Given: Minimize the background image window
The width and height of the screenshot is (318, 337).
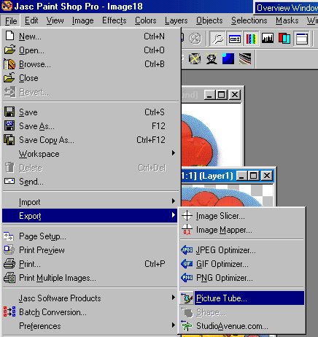Looking at the screenshot, I should click(x=210, y=95).
